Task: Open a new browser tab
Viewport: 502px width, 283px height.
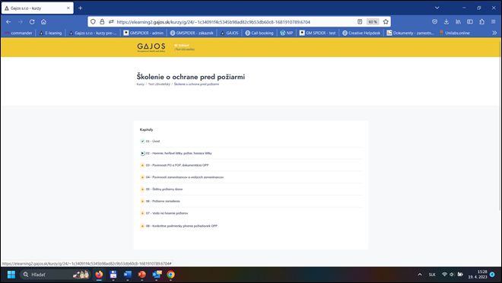Action: point(81,8)
